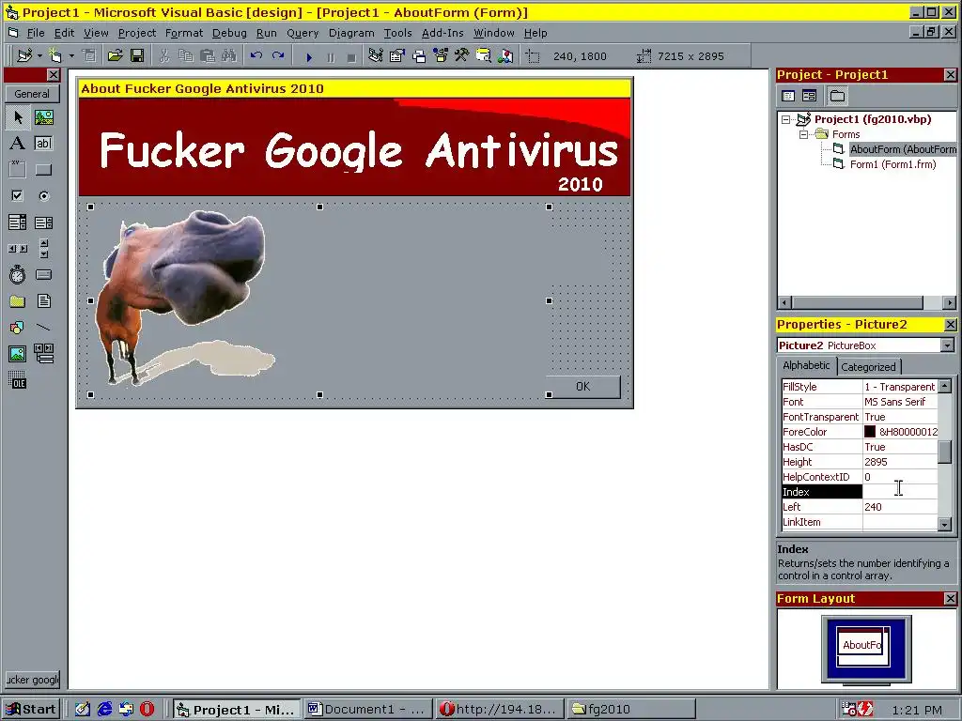This screenshot has height=721, width=962.
Task: Select the FileListBox control tool
Action: [43, 301]
